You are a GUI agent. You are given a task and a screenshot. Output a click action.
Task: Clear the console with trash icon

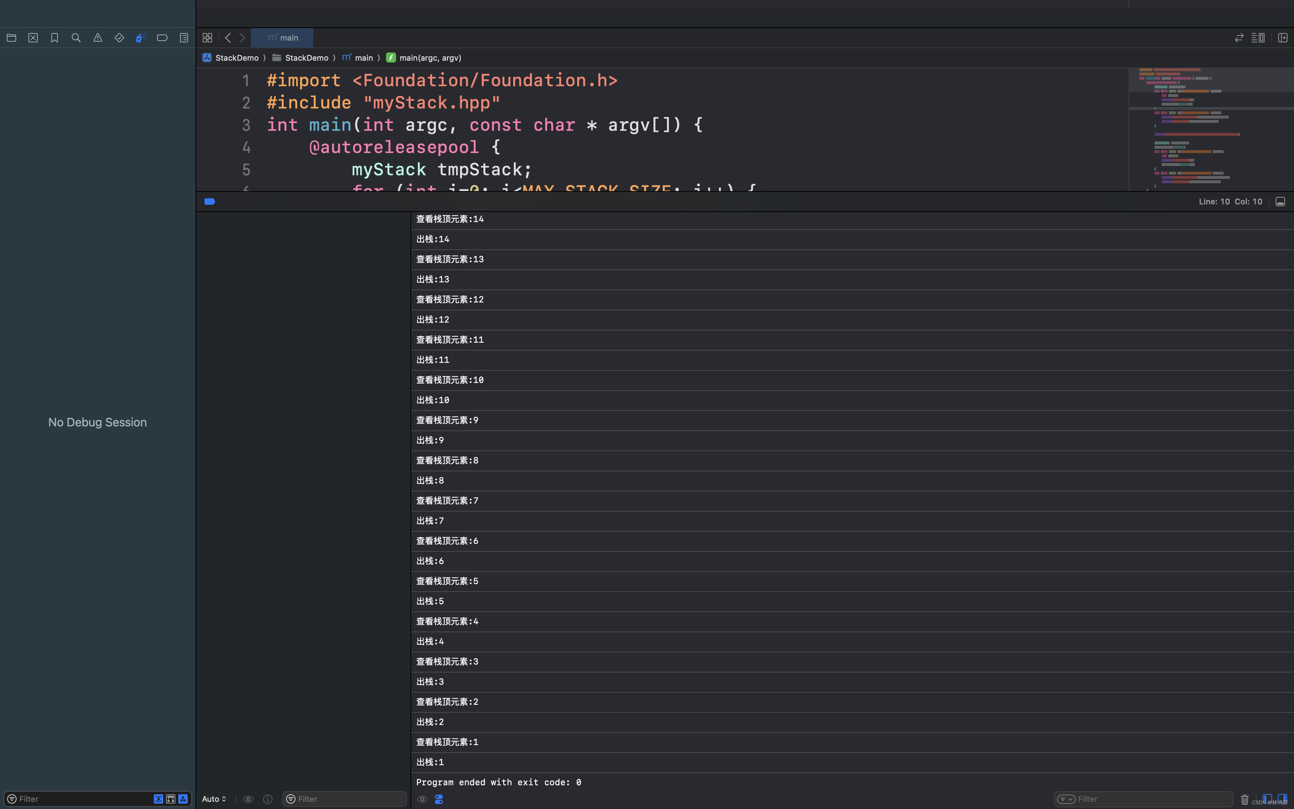click(1244, 799)
